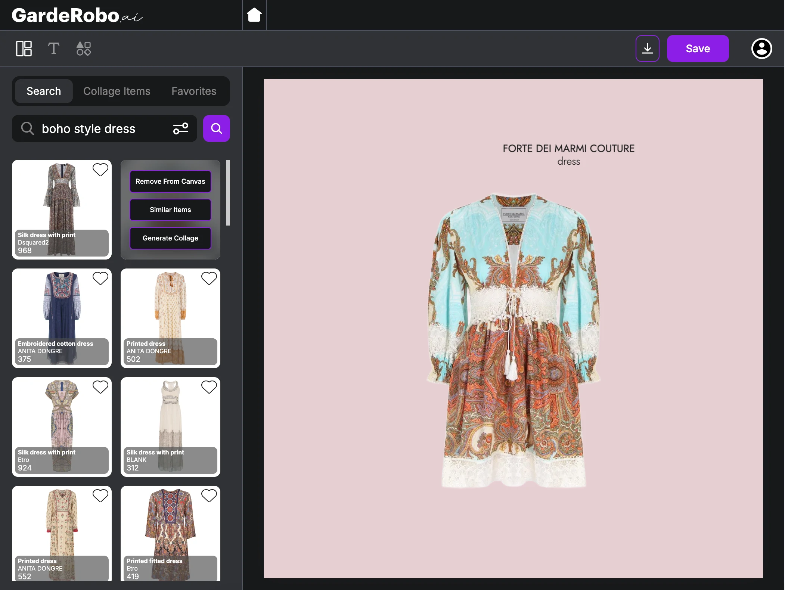Click the home icon in top bar

254,15
